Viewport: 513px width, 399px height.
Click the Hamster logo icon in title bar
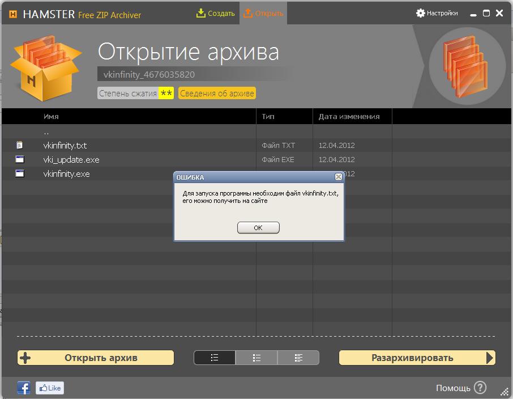13,14
